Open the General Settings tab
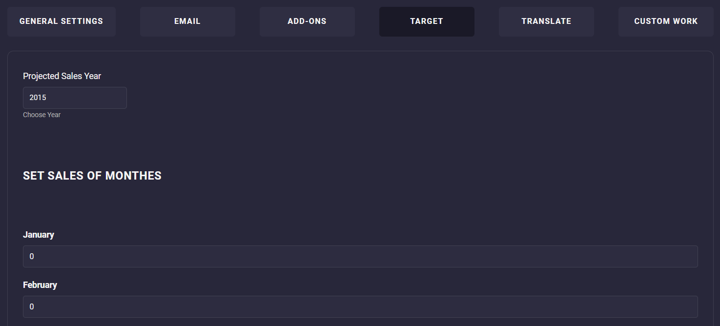Image resolution: width=720 pixels, height=326 pixels. pyautogui.click(x=61, y=21)
